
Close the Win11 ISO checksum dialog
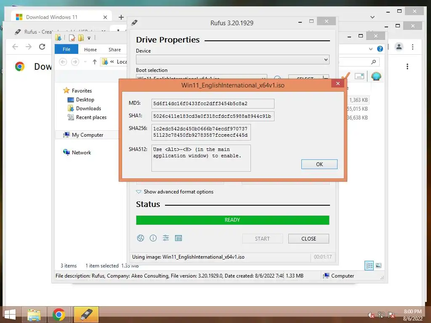click(338, 84)
